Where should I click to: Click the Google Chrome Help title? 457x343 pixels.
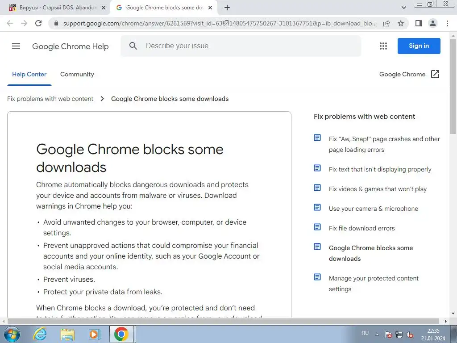pos(70,46)
